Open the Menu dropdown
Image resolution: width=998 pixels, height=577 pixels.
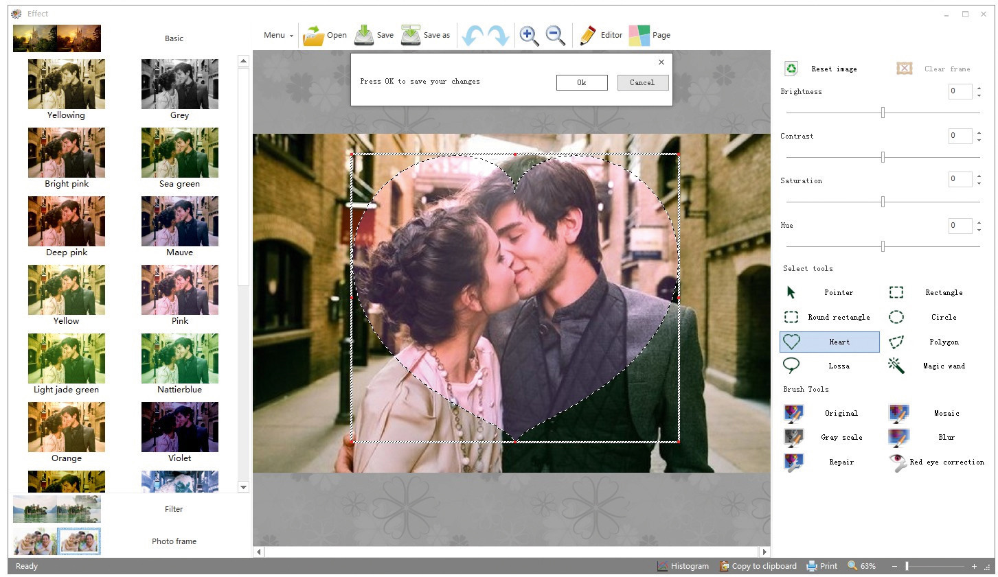tap(278, 35)
